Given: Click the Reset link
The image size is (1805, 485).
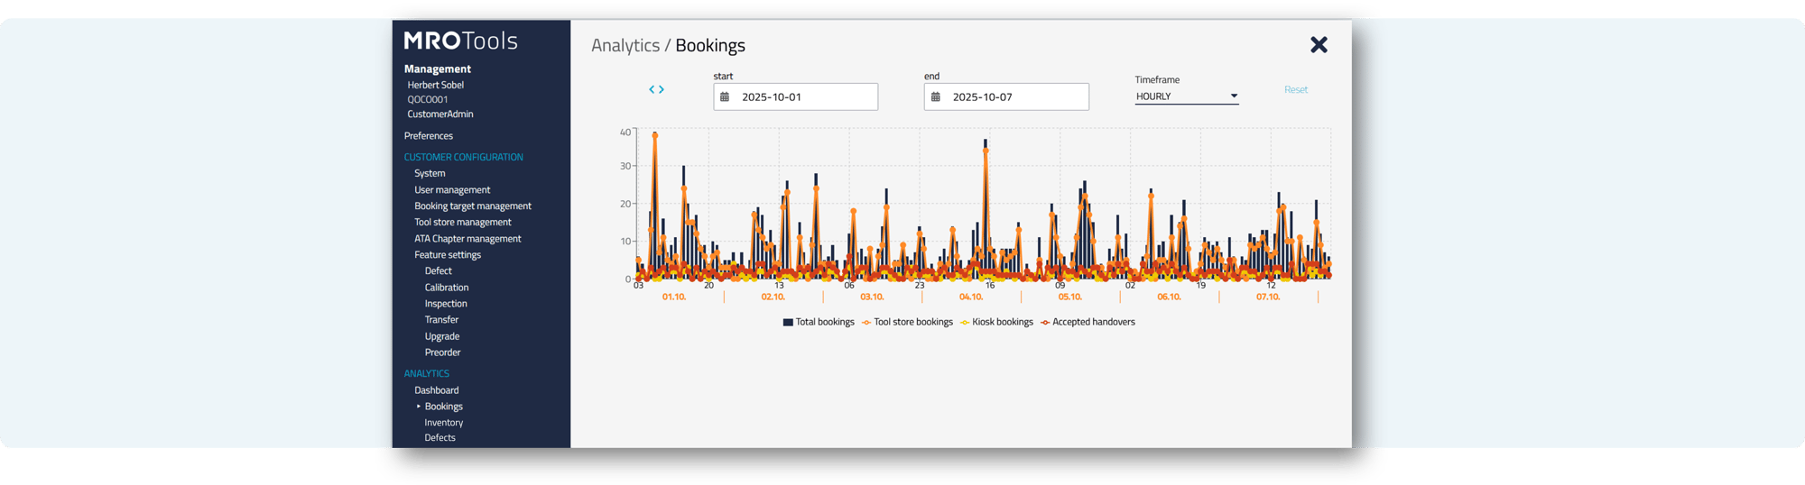Looking at the screenshot, I should [x=1295, y=90].
